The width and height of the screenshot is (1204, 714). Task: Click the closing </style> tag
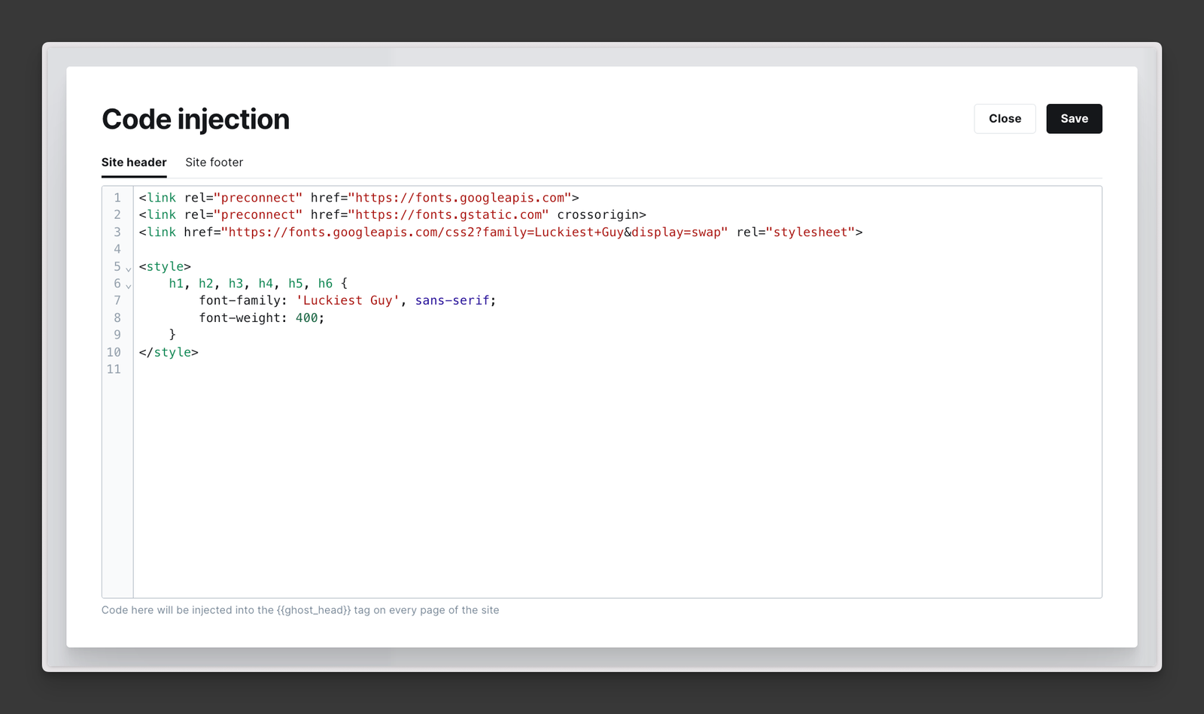coord(167,351)
